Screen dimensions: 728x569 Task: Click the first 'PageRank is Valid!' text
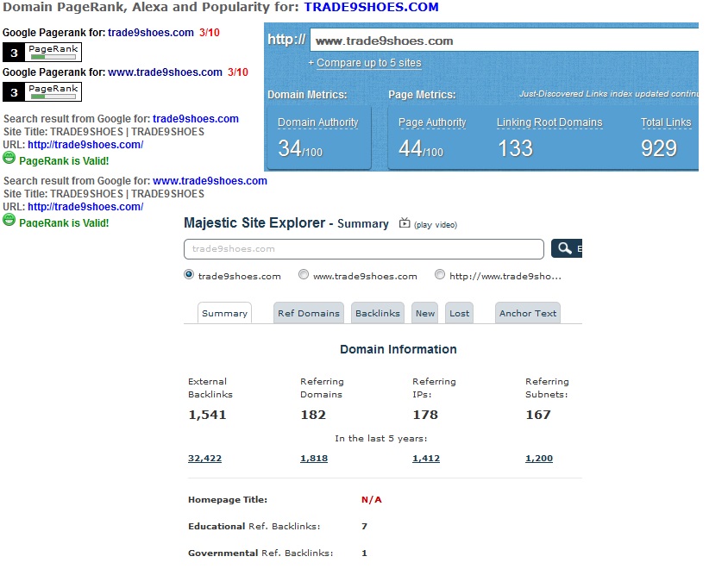64,161
